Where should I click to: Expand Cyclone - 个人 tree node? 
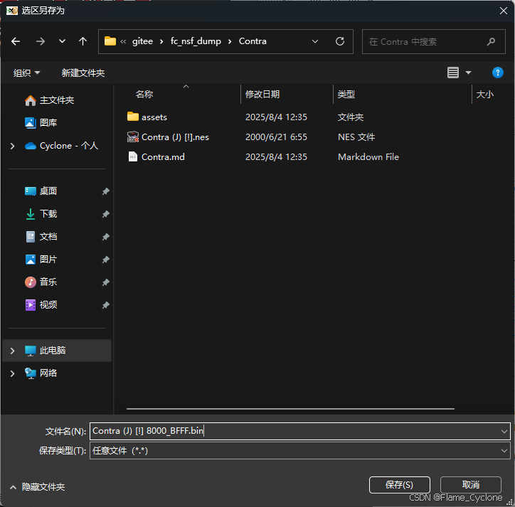pyautogui.click(x=13, y=146)
